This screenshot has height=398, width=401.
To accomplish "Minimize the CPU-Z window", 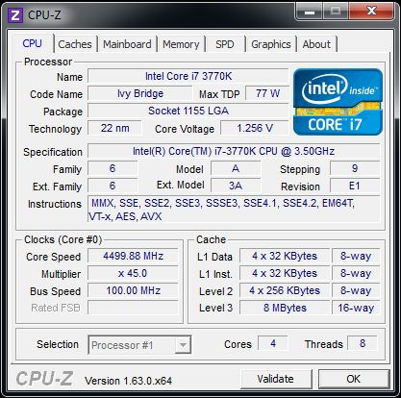I will [x=310, y=12].
